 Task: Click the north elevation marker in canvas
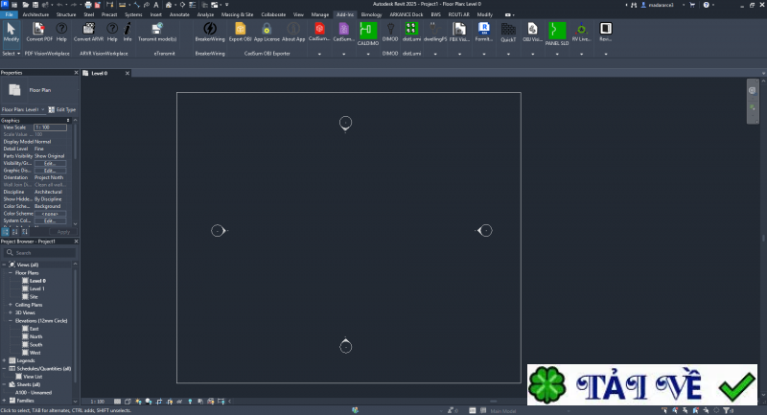[345, 124]
